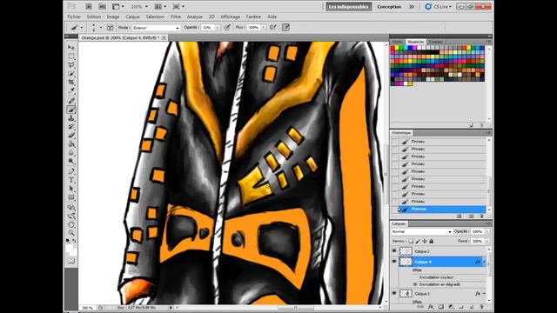Select the Path Selection tool
Viewport: 557px width, 313px height.
71,189
